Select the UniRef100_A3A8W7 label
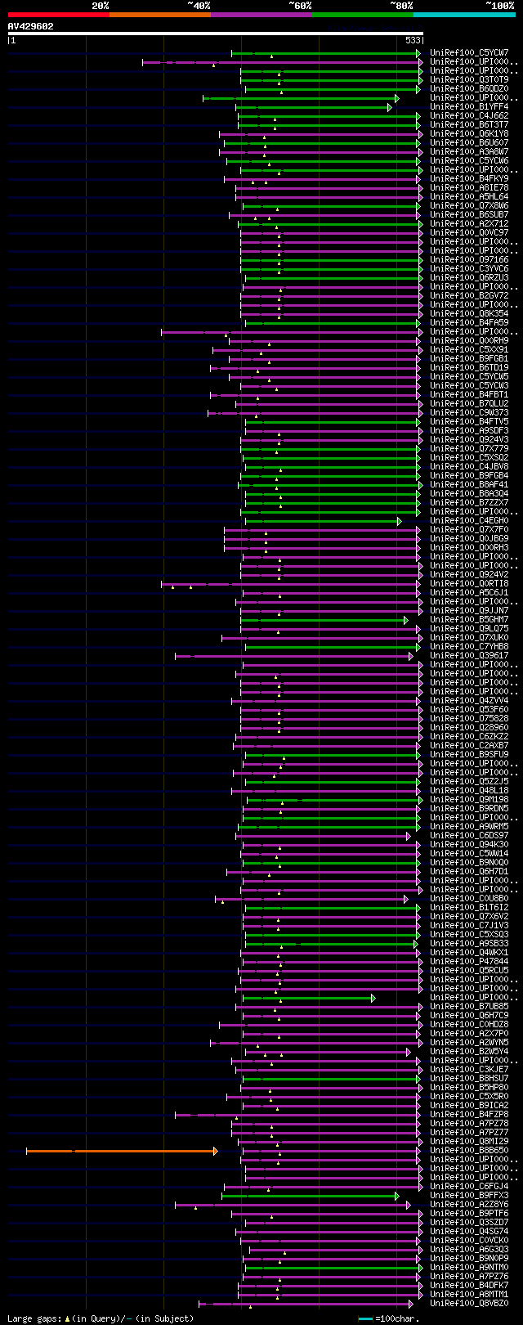This screenshot has width=523, height=1325. pyautogui.click(x=469, y=151)
